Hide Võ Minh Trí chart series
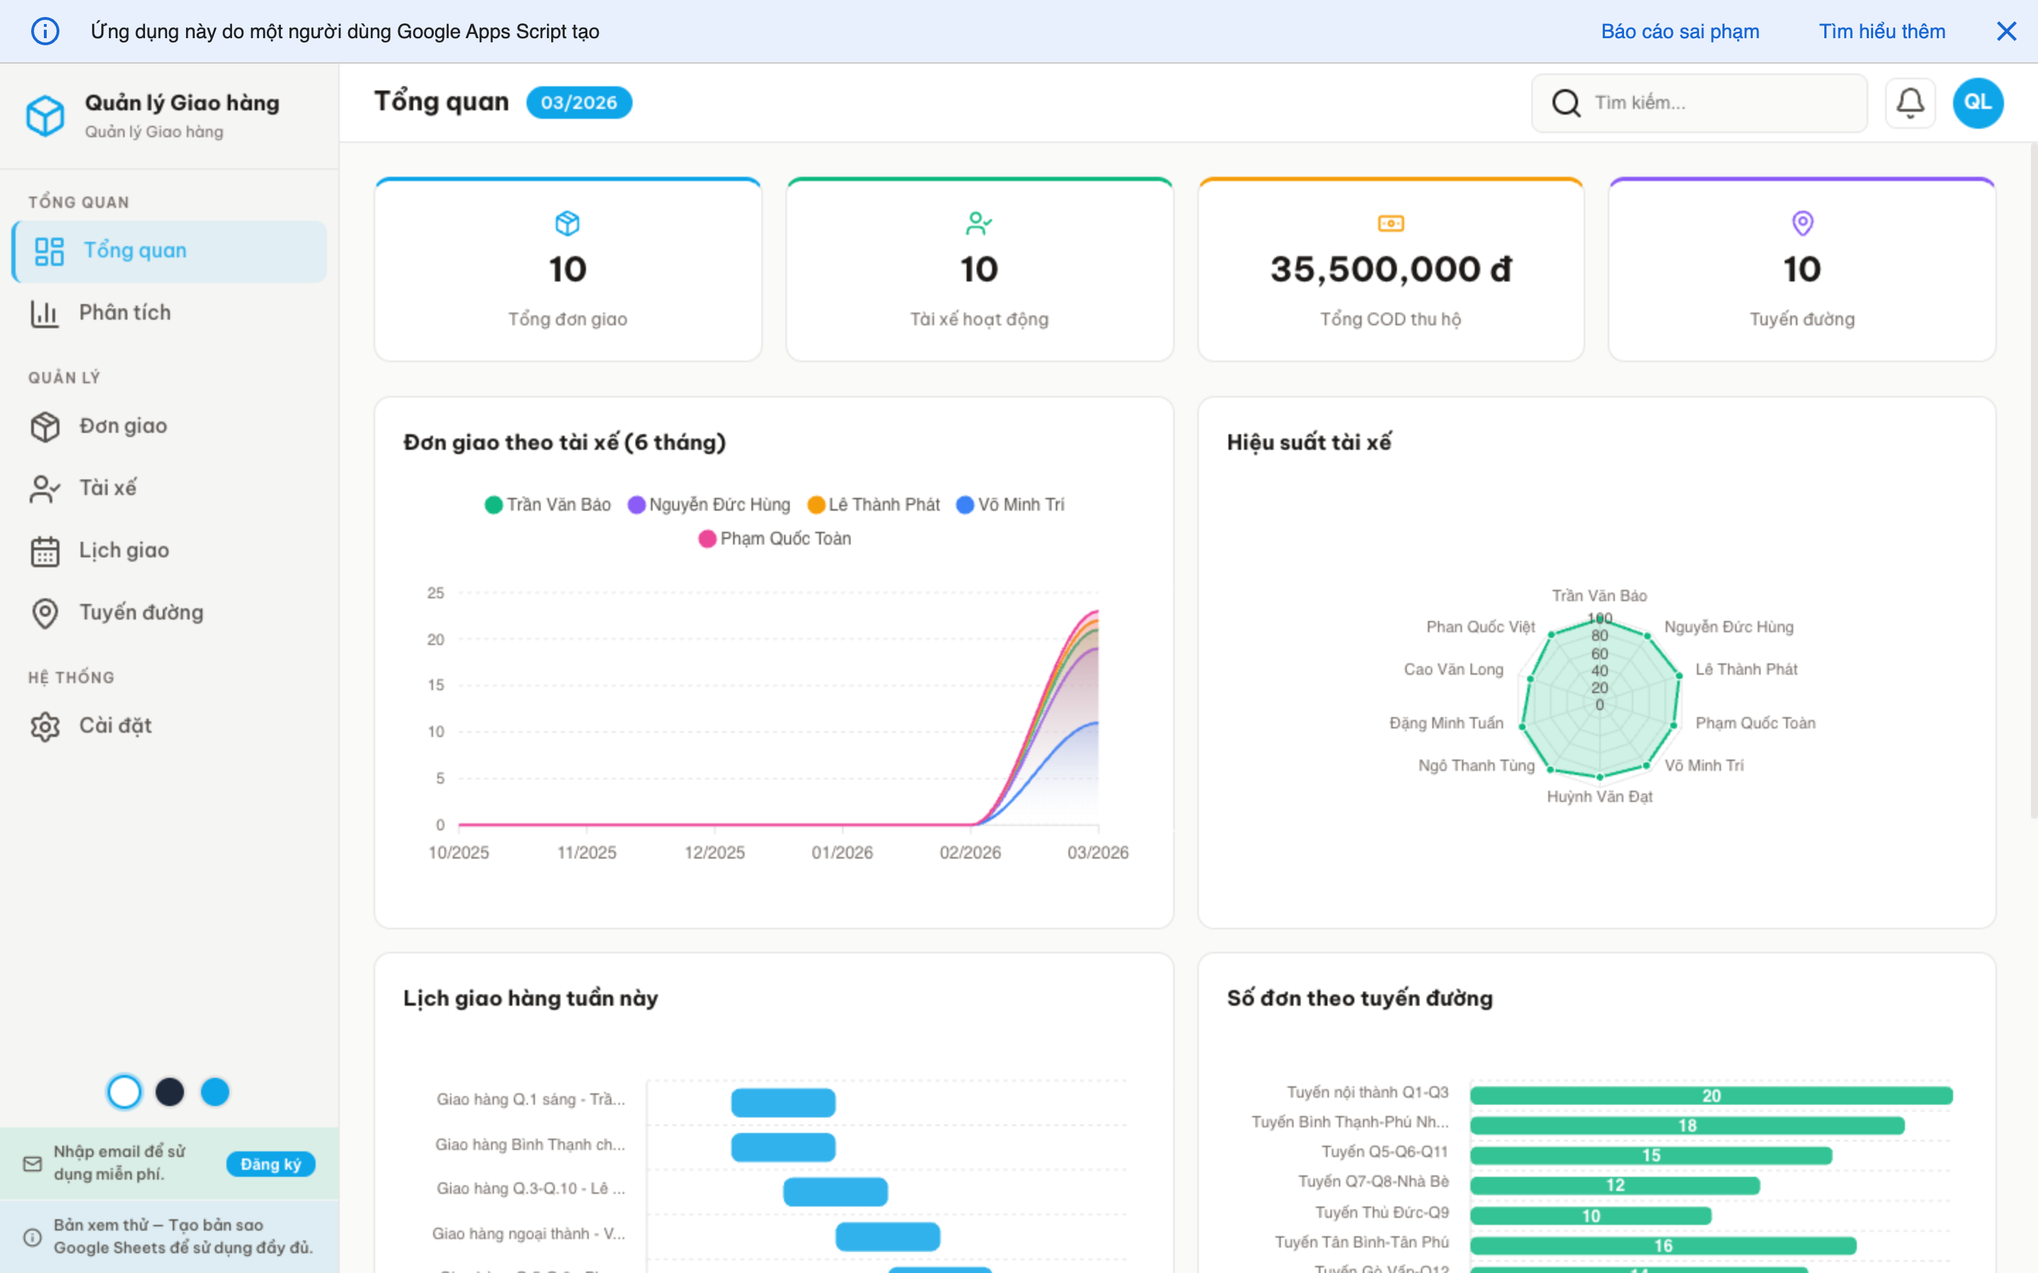Image resolution: width=2038 pixels, height=1273 pixels. pyautogui.click(x=1011, y=504)
